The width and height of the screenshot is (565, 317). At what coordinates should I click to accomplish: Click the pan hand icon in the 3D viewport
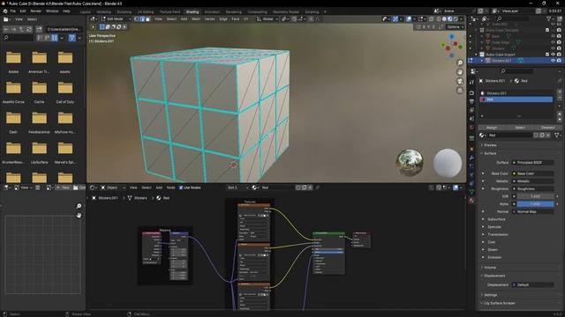pos(460,72)
